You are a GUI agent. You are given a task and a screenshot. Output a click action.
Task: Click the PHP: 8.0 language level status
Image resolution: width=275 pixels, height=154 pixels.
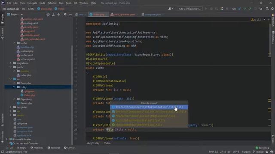[213, 152]
